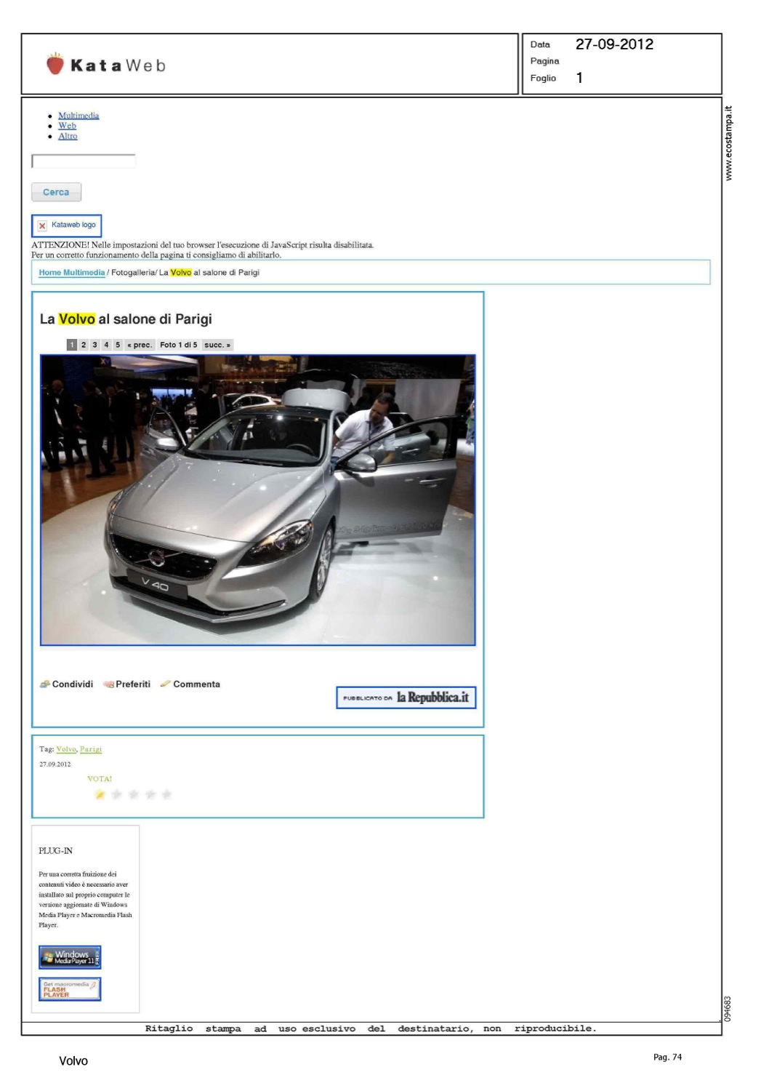Click the Volvo V40 gallery photo

click(257, 500)
